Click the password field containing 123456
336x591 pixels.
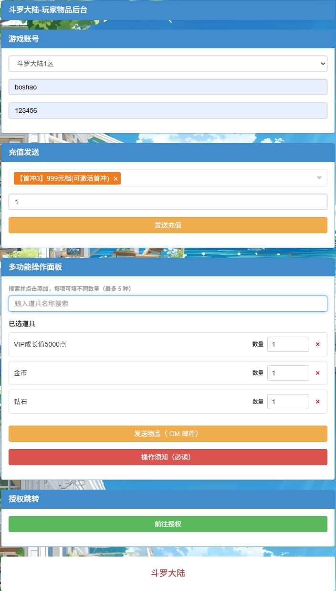(x=168, y=110)
